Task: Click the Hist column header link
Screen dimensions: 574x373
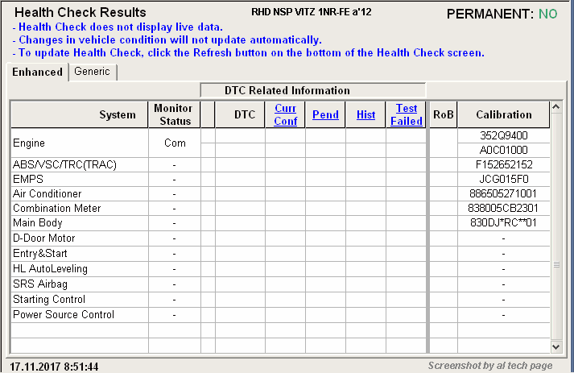Action: (365, 114)
